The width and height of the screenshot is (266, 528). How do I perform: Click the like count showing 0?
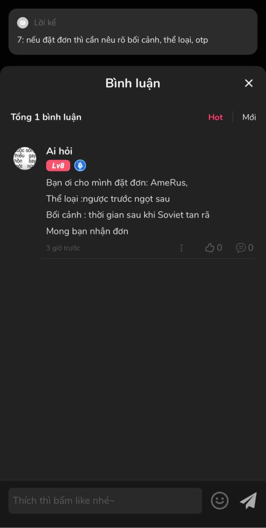(x=219, y=248)
